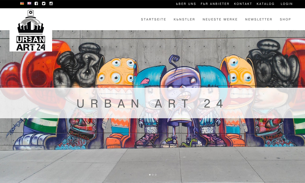Select the third slideshow dot
The height and width of the screenshot is (183, 305).
click(156, 175)
